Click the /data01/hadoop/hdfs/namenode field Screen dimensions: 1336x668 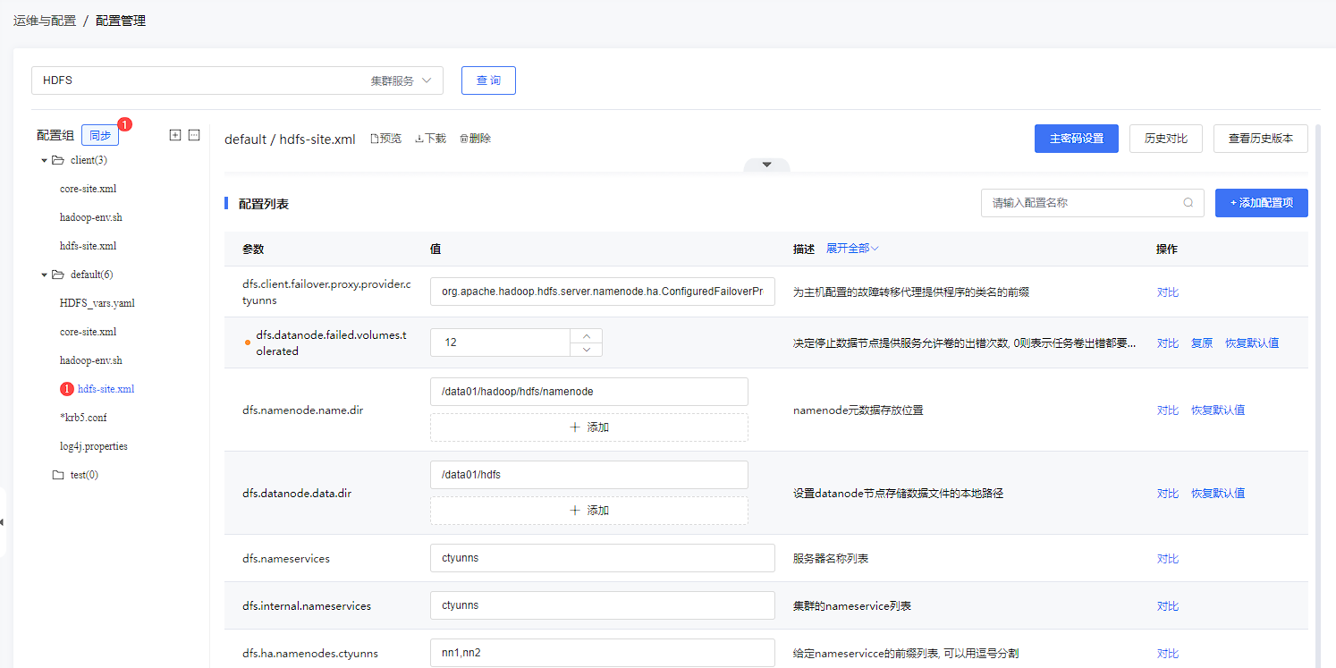coord(589,392)
